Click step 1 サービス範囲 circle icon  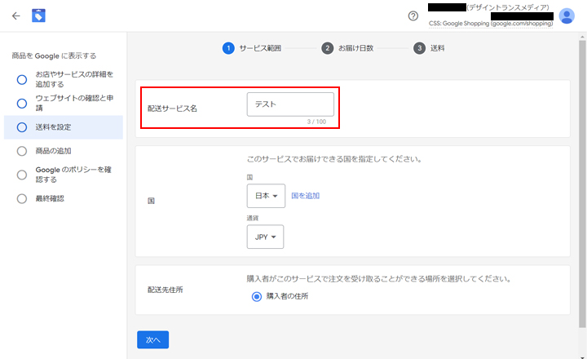(x=228, y=48)
